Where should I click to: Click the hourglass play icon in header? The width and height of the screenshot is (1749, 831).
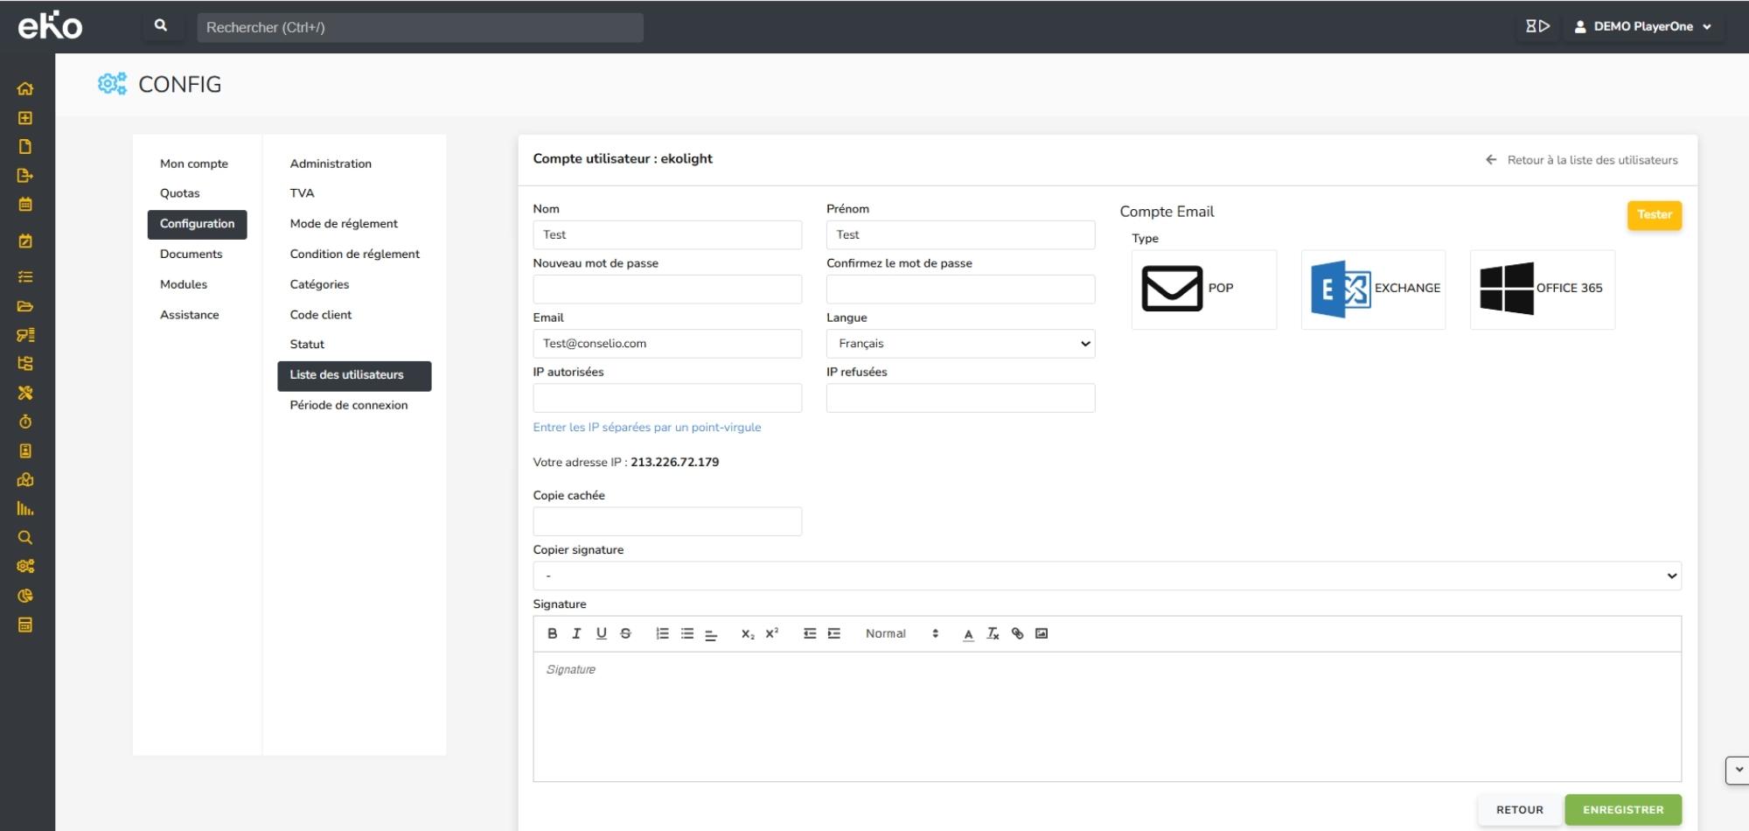click(x=1537, y=26)
